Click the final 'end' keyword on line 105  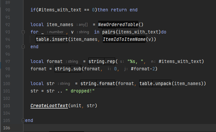click(29, 120)
